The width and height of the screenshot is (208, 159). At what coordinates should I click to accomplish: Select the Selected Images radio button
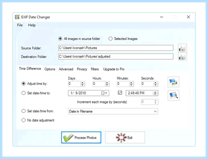(110, 39)
